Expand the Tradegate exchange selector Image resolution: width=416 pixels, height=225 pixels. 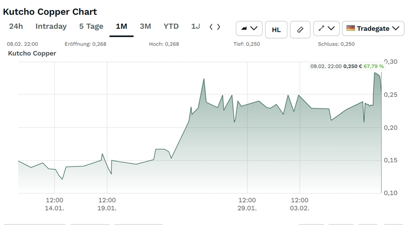click(373, 29)
